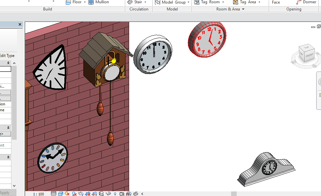Open the Visual Style cube icon
Screen dimensions: 321x196
point(60,194)
